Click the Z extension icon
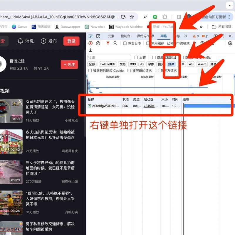 [x=145, y=17]
